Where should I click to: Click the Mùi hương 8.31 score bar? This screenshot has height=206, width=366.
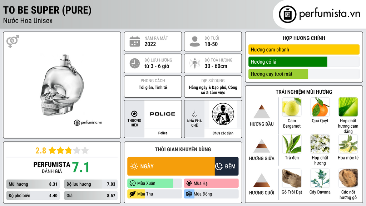point(33,184)
